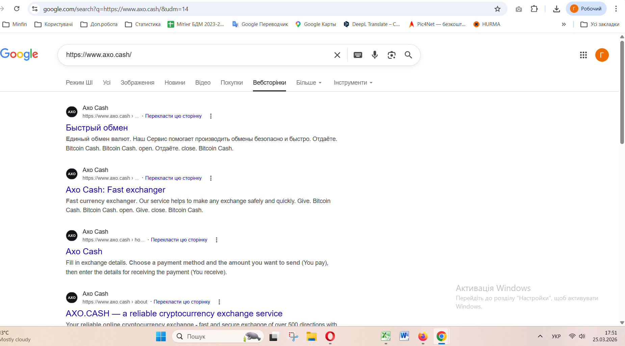Go to Google home via the logo
625x346 pixels.
[x=19, y=54]
